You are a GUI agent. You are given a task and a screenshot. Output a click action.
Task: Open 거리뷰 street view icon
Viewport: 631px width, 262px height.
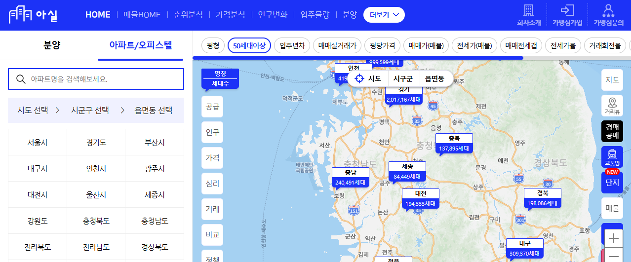tap(612, 106)
